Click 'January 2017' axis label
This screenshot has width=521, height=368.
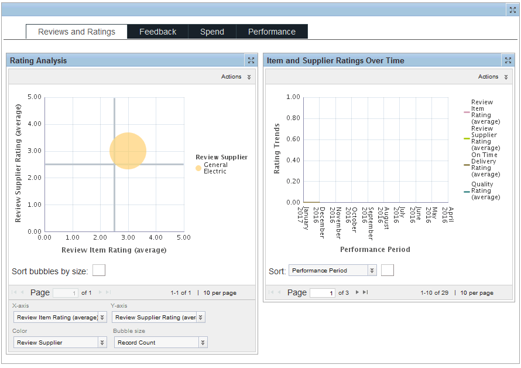point(303,218)
